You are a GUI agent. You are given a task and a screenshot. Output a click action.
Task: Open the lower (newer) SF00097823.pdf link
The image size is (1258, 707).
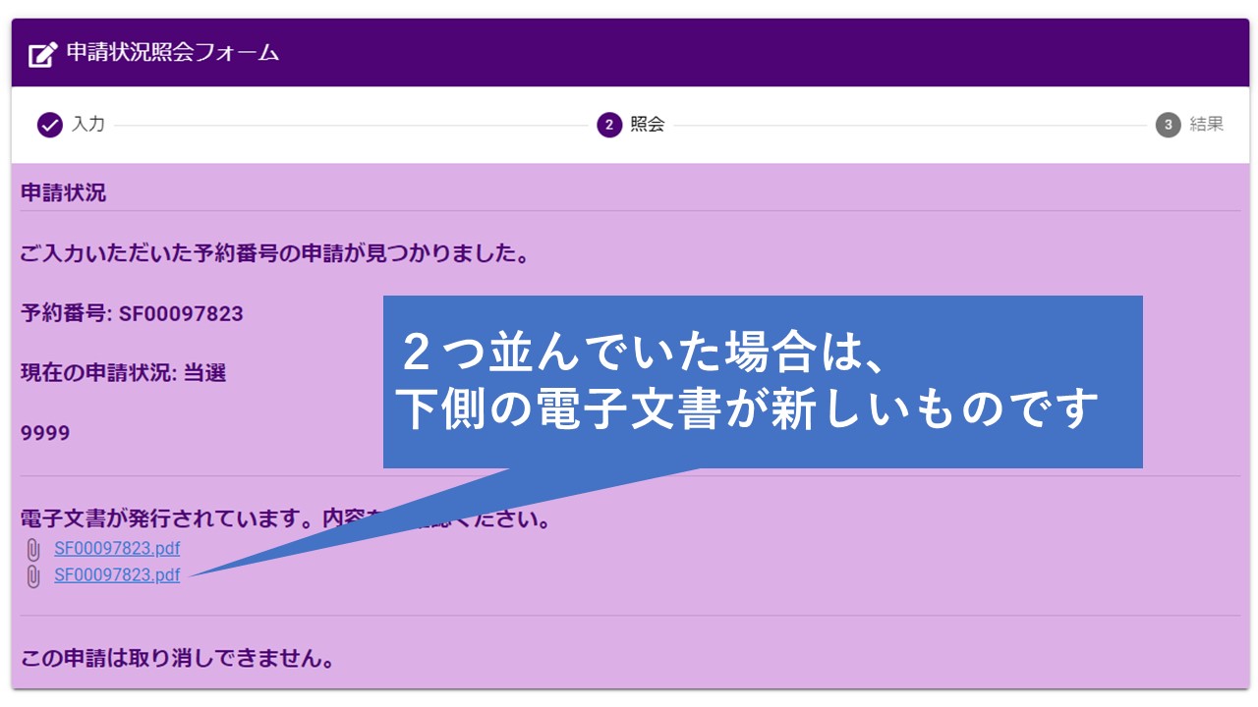(x=117, y=575)
